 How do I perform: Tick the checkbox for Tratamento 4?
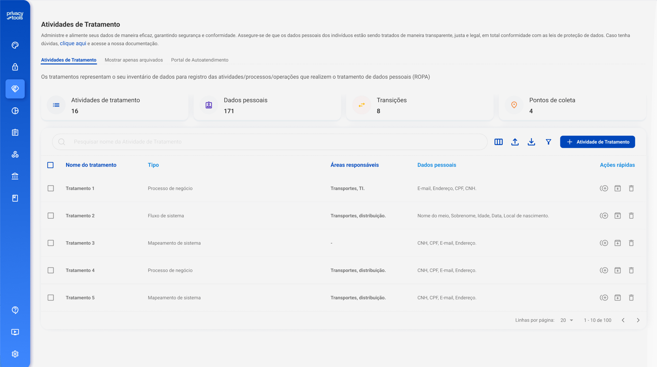(51, 270)
